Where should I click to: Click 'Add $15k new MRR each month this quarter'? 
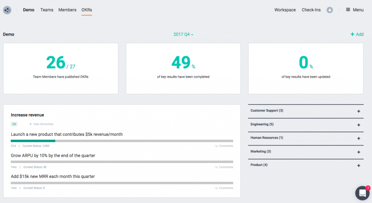pos(53,176)
